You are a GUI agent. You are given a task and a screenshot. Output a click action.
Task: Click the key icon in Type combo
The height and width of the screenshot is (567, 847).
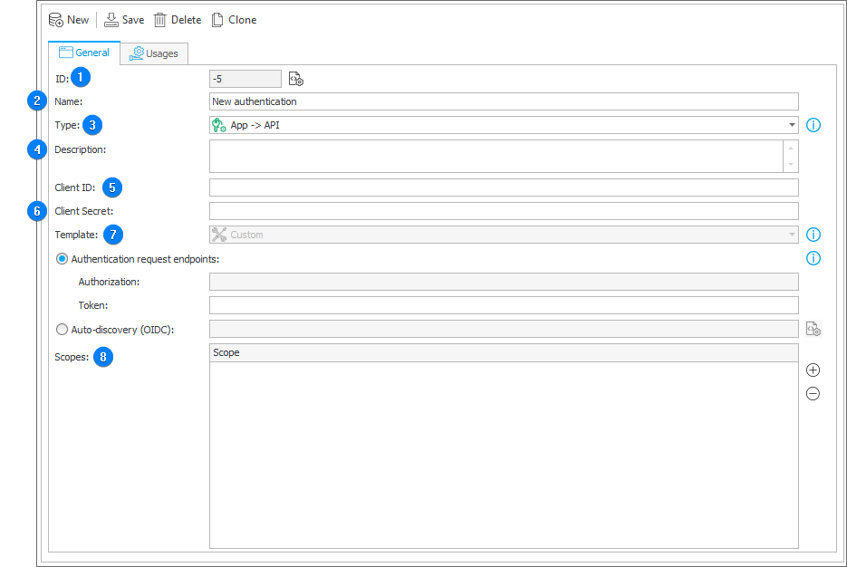tap(219, 125)
